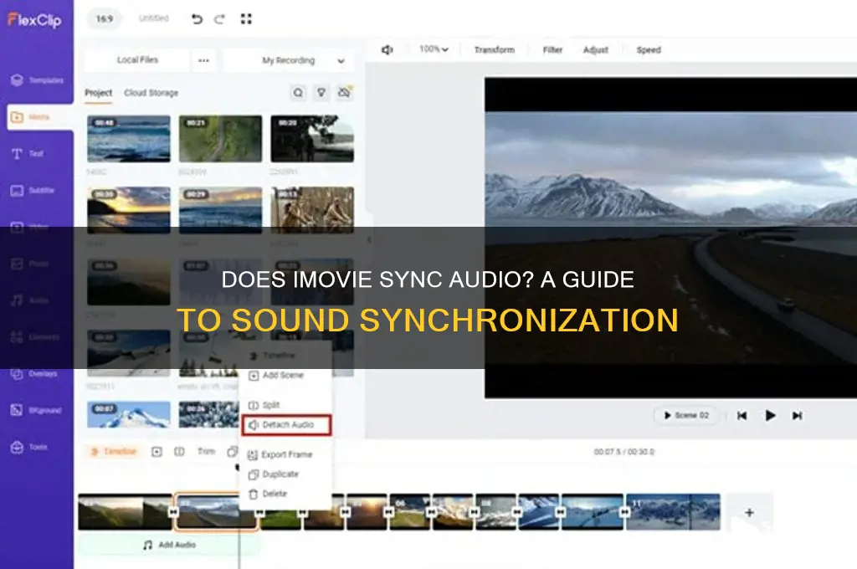Screen dimensions: 857x569
Task: Open the Transform option
Action: click(495, 49)
